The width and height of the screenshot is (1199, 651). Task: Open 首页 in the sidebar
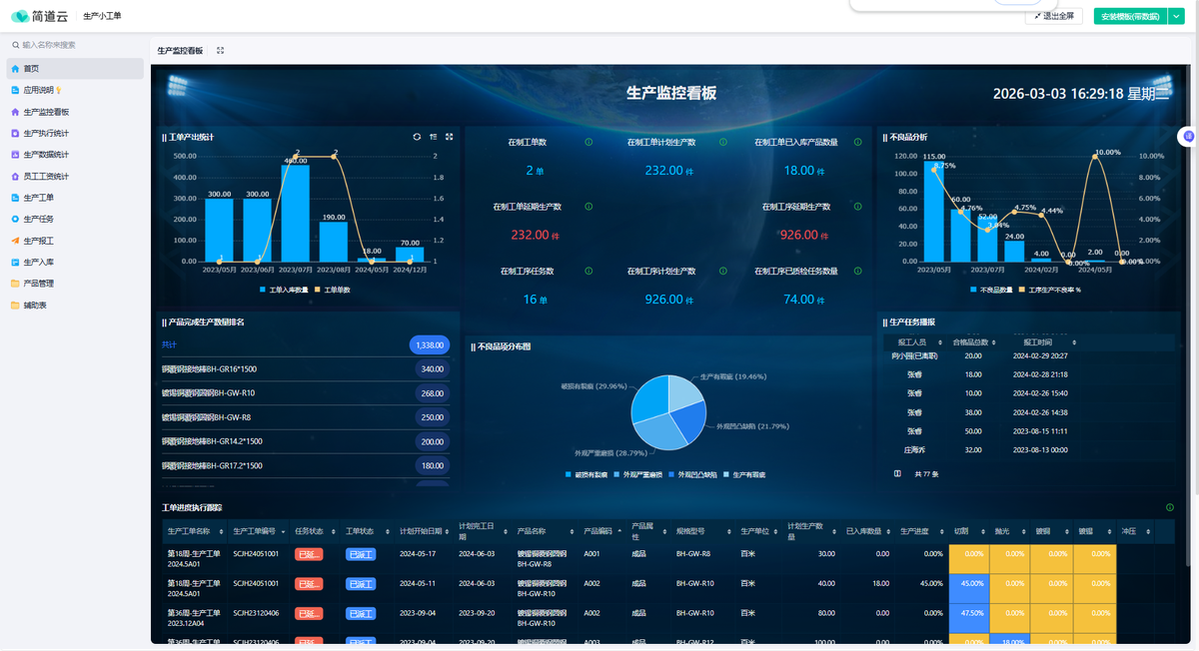pos(75,68)
